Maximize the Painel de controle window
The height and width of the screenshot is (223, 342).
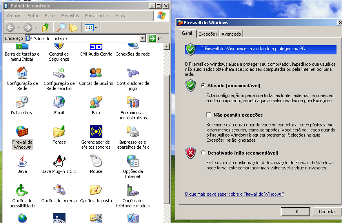(159, 5)
